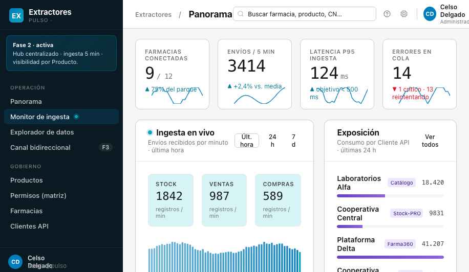Open the Farmacias conectadas KPI card
This screenshot has height=272, width=469.
[172, 74]
